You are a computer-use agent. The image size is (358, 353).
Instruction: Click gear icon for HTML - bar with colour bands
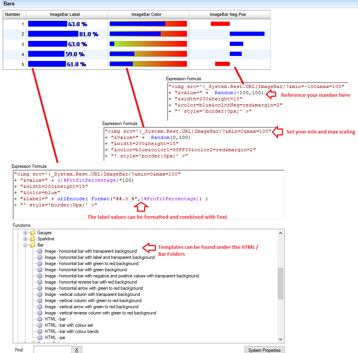[40, 331]
